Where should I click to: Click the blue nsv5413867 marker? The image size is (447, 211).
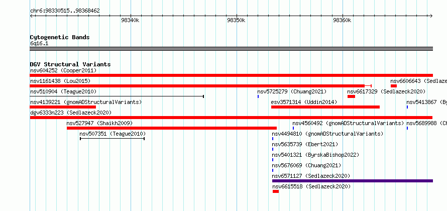coord(407,107)
